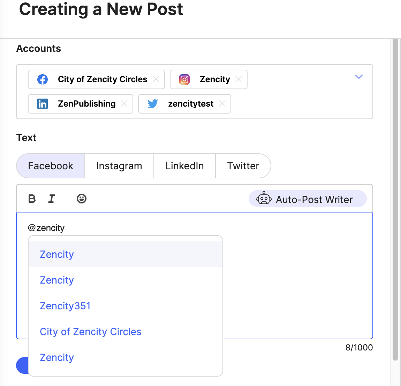Click the Instagram icon in the Zencity chip
Image resolution: width=401 pixels, height=386 pixels.
(184, 79)
